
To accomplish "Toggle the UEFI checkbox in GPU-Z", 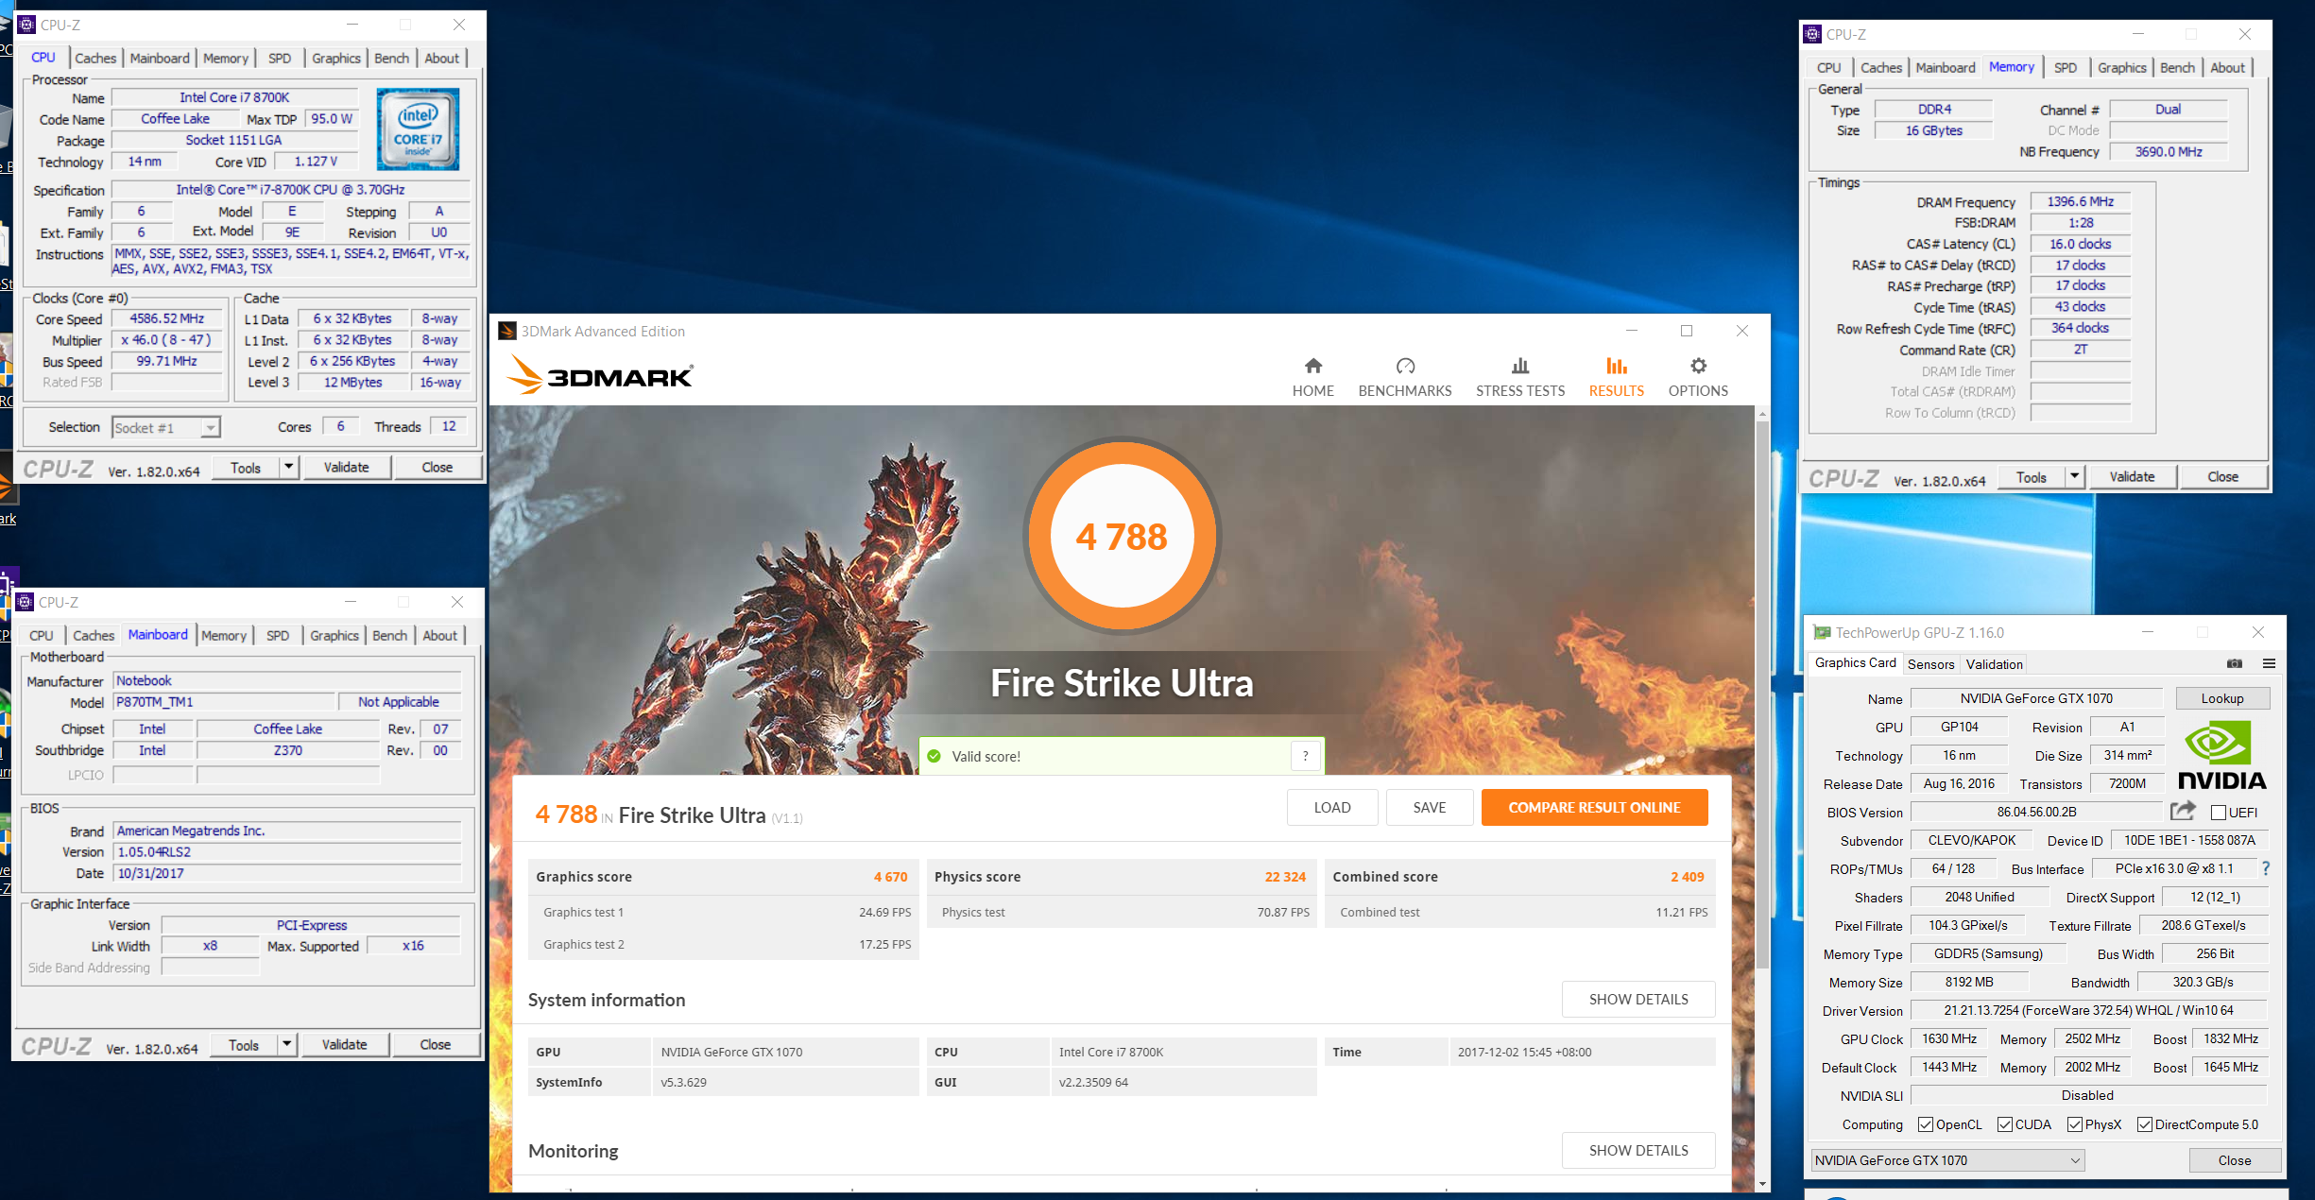I will coord(2218,813).
